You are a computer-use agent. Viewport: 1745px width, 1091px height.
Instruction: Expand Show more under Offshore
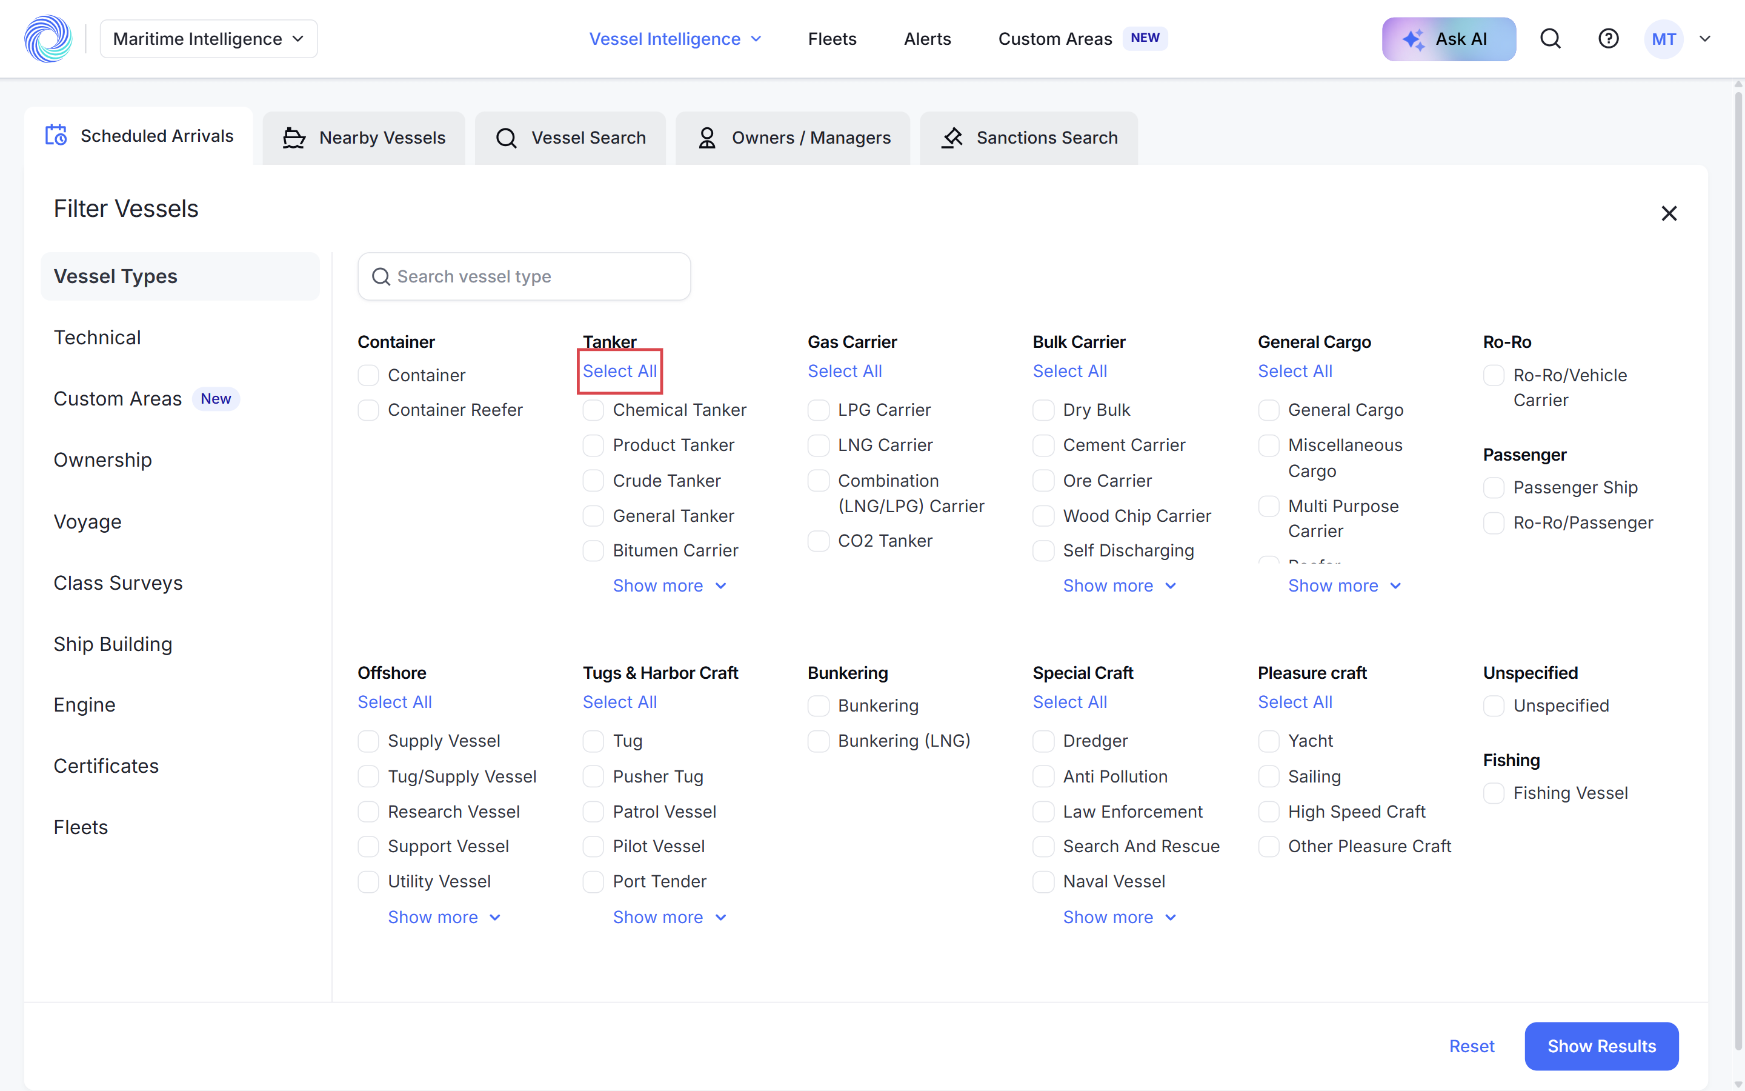[444, 917]
